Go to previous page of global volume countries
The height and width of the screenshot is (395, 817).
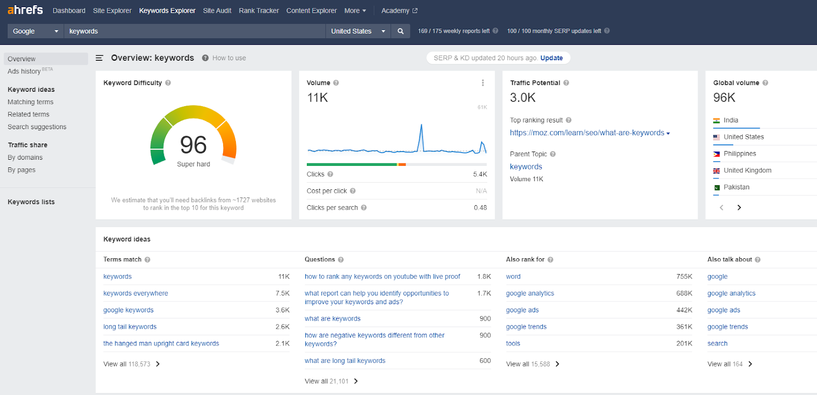point(722,208)
